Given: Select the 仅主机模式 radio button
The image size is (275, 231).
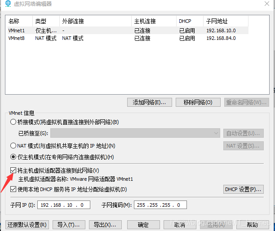Looking at the screenshot, I should [13, 157].
